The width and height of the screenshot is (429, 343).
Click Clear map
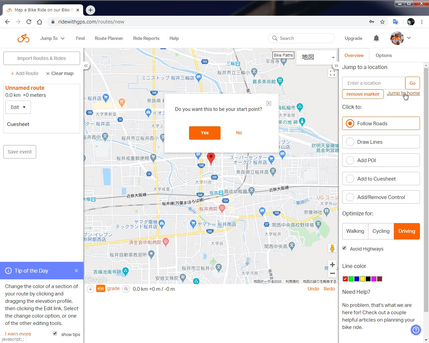[x=60, y=73]
